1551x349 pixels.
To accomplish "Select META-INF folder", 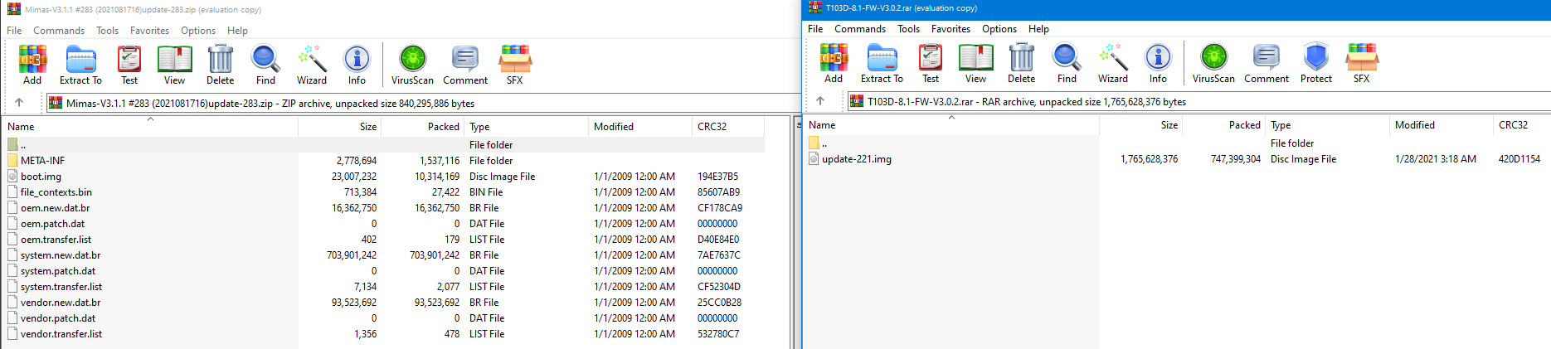I will 42,161.
